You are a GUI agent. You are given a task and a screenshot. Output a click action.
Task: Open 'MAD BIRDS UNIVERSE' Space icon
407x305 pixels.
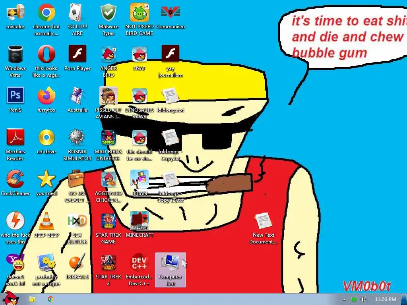click(x=109, y=145)
